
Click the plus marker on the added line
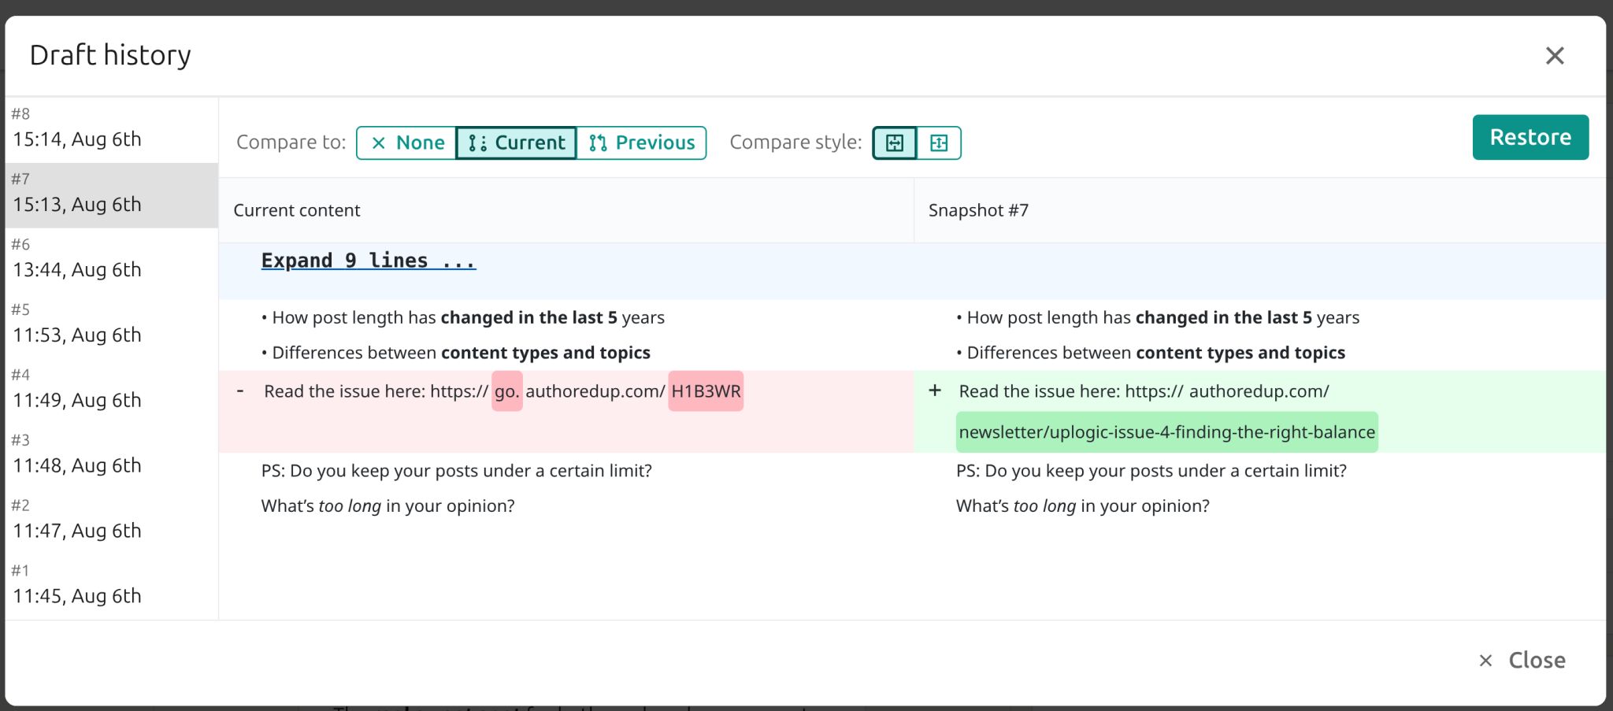935,391
